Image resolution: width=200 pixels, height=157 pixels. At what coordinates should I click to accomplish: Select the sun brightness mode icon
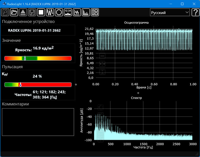click(x=59, y=12)
